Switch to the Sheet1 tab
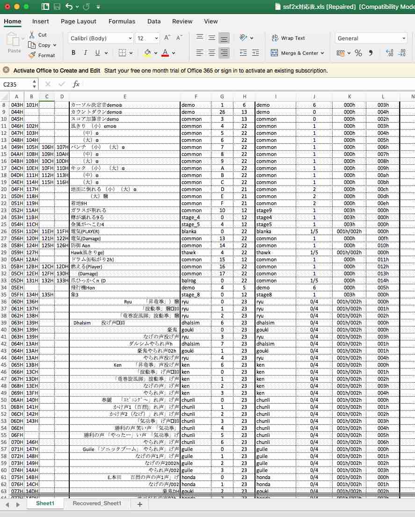This screenshot has height=517, width=415. (x=45, y=503)
